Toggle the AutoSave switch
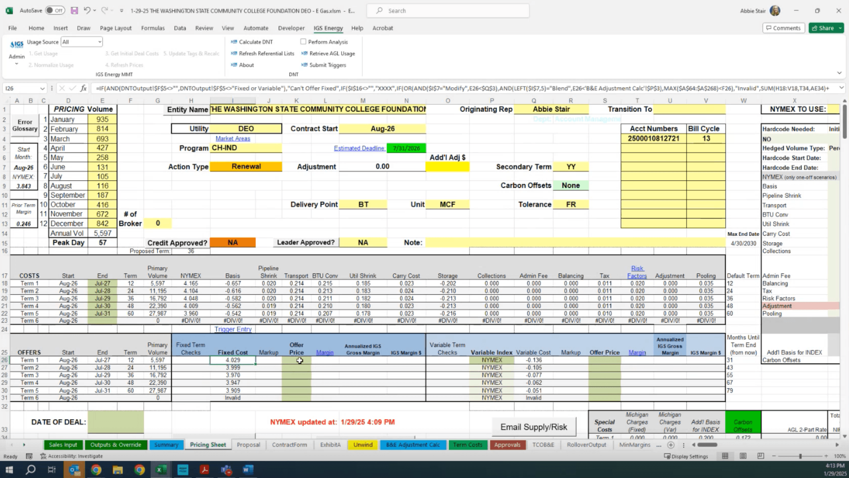The width and height of the screenshot is (849, 478). [x=55, y=10]
